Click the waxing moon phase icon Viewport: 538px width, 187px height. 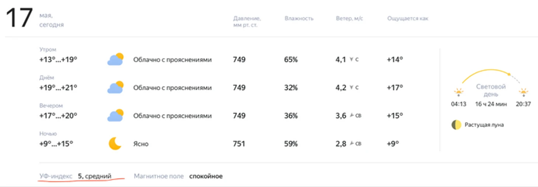456,125
